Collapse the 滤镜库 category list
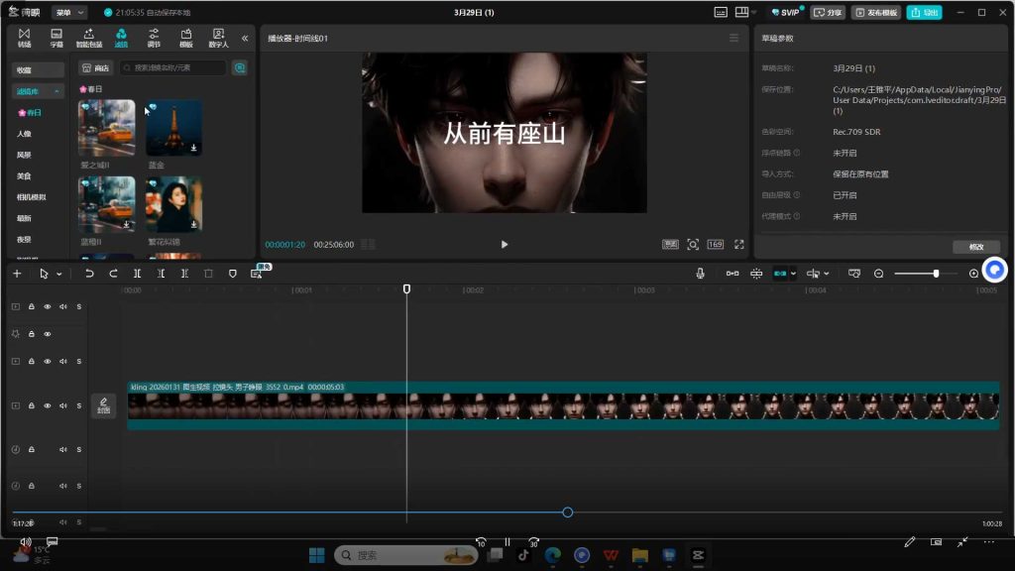 point(56,91)
